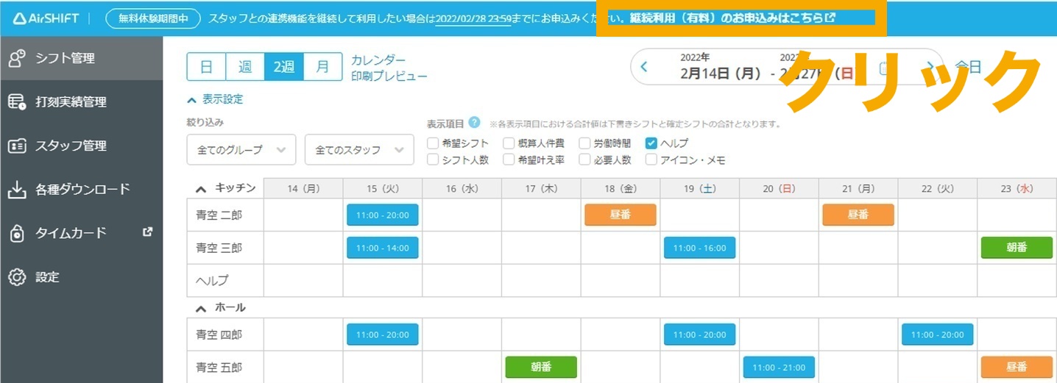1057x383 pixels.
Task: Open the カレンダー印刷プレビュー link
Action: [389, 68]
